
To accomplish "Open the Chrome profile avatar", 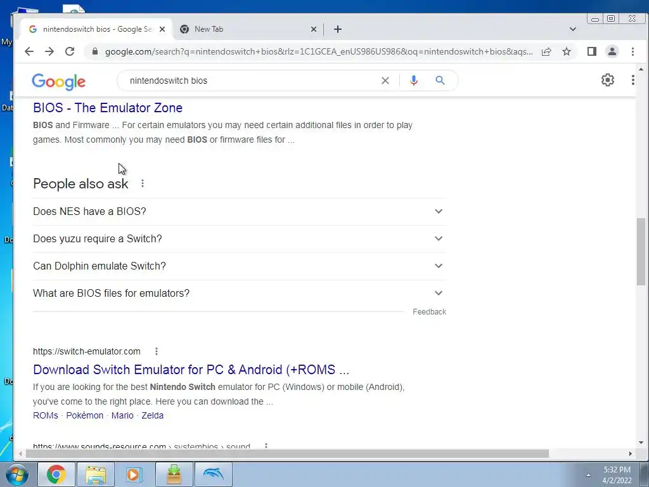I will 612,51.
